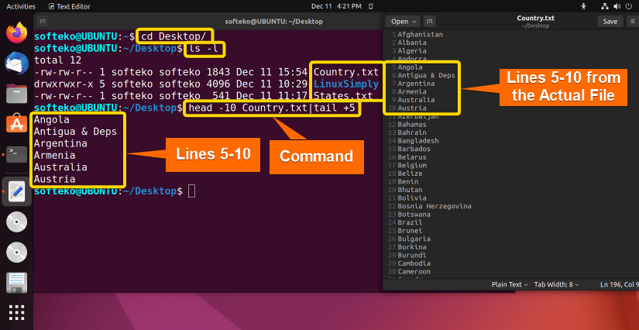The height and width of the screenshot is (330, 639).
Task: Click Country.txt in the terminal listing
Action: point(346,73)
